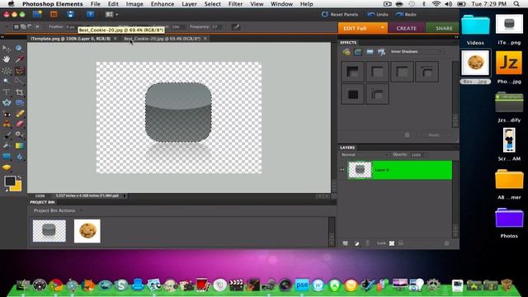Click the foreground color swatch
The width and height of the screenshot is (528, 297).
click(10, 181)
